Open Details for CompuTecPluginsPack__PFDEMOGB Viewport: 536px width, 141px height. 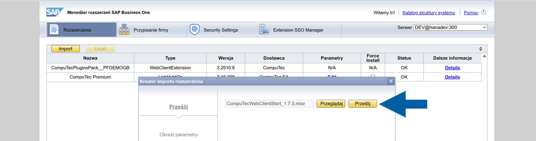click(x=452, y=68)
